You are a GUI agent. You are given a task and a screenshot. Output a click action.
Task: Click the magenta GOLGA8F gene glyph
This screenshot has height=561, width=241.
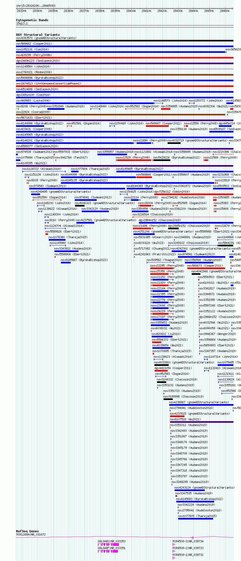click(x=108, y=551)
